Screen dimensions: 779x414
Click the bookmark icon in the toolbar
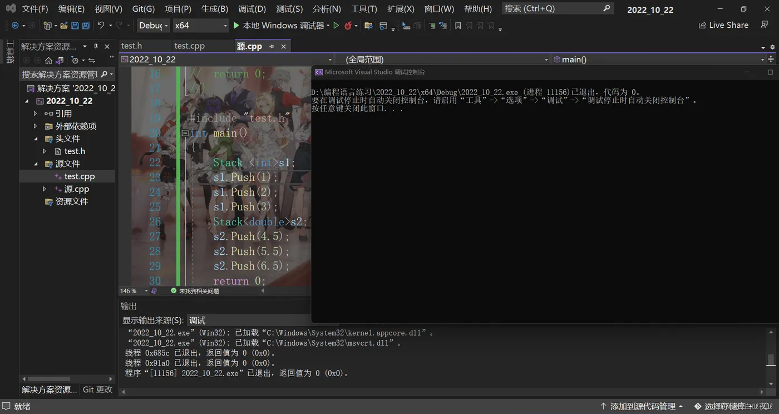click(x=458, y=26)
